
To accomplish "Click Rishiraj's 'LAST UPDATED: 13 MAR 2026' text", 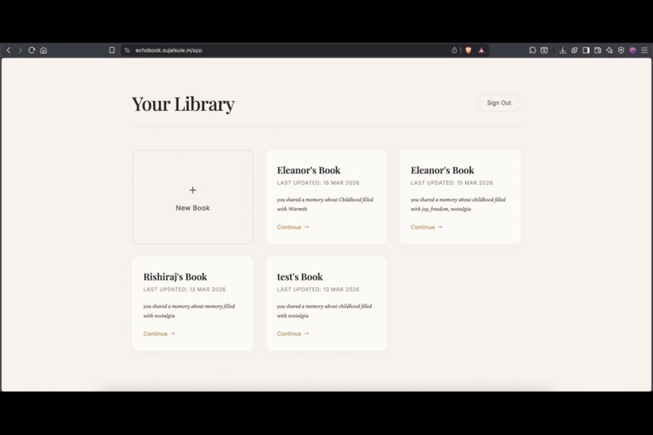I will pos(184,289).
